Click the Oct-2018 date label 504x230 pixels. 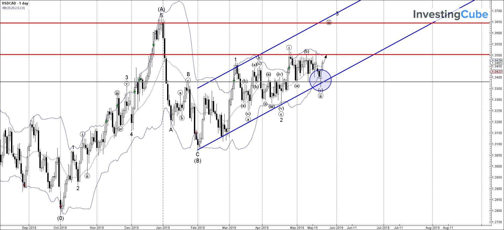coord(60,228)
